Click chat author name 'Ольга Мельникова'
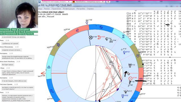The height and width of the screenshot is (102, 181). coord(7,47)
